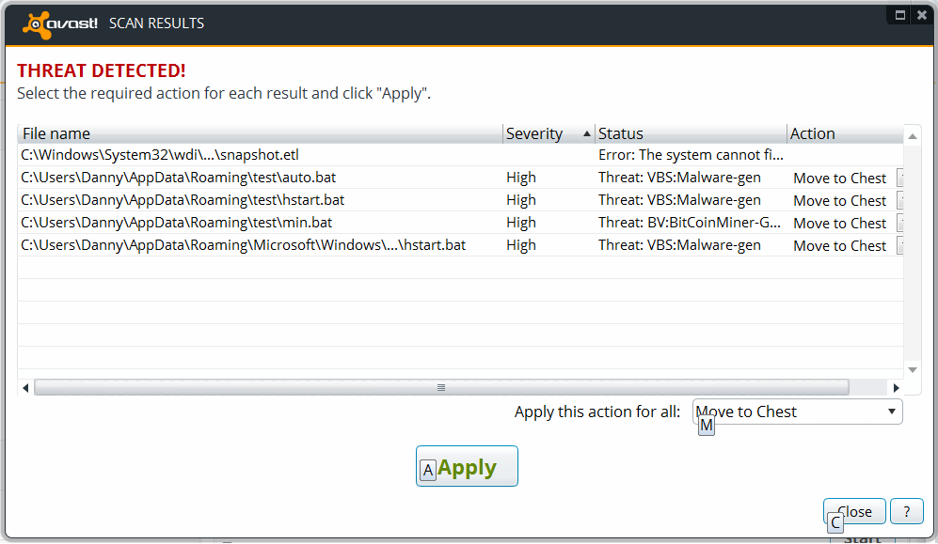Click the BV:BitCoinMiner-G... threat status

(689, 223)
